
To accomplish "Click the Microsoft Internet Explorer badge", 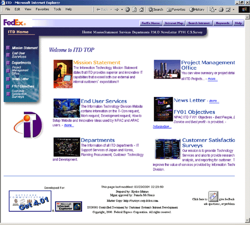I will click(68, 206).
